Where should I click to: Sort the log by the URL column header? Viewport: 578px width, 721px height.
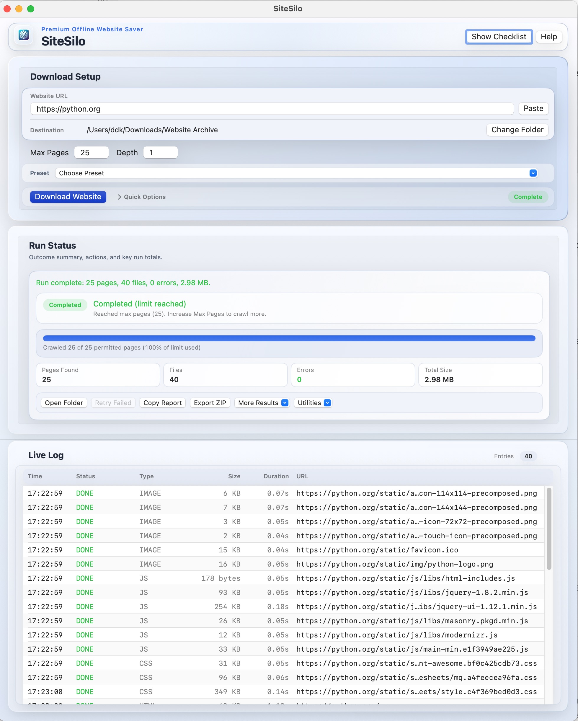[x=302, y=476]
